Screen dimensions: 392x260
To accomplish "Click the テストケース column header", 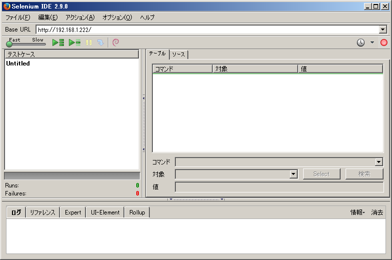I will coord(72,54).
